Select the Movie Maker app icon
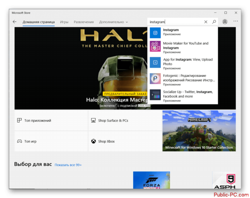The width and height of the screenshot is (250, 198). (155, 46)
